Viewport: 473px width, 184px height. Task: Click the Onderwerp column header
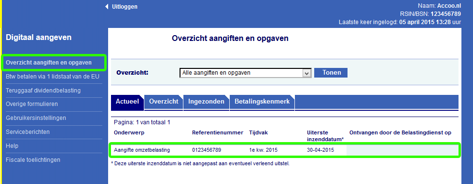[129, 133]
